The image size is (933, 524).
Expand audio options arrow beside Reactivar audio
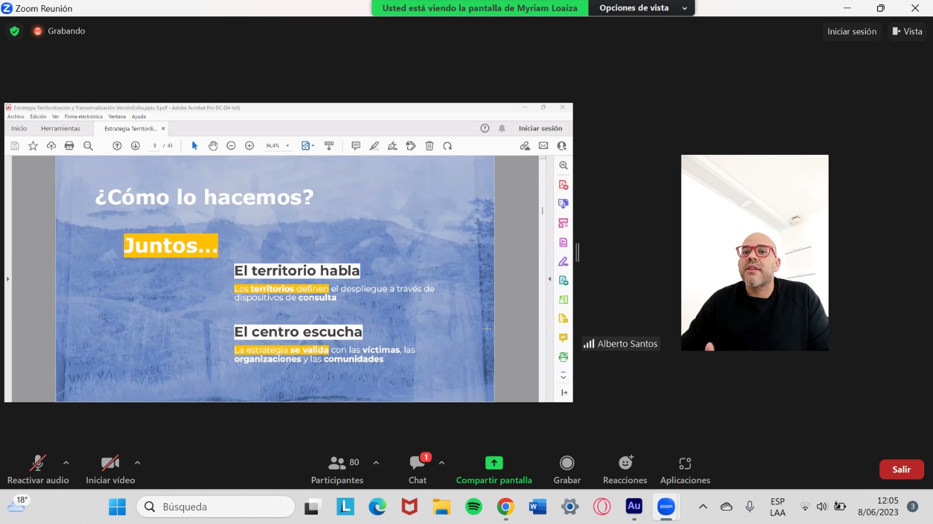[66, 463]
